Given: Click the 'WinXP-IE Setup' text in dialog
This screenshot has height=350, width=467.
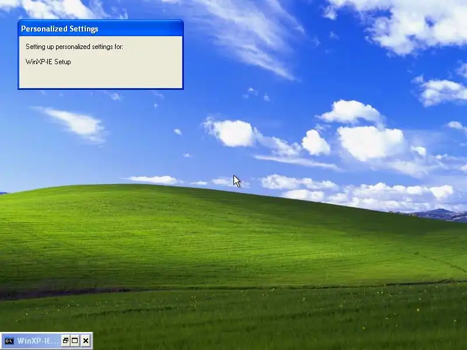Looking at the screenshot, I should point(48,62).
